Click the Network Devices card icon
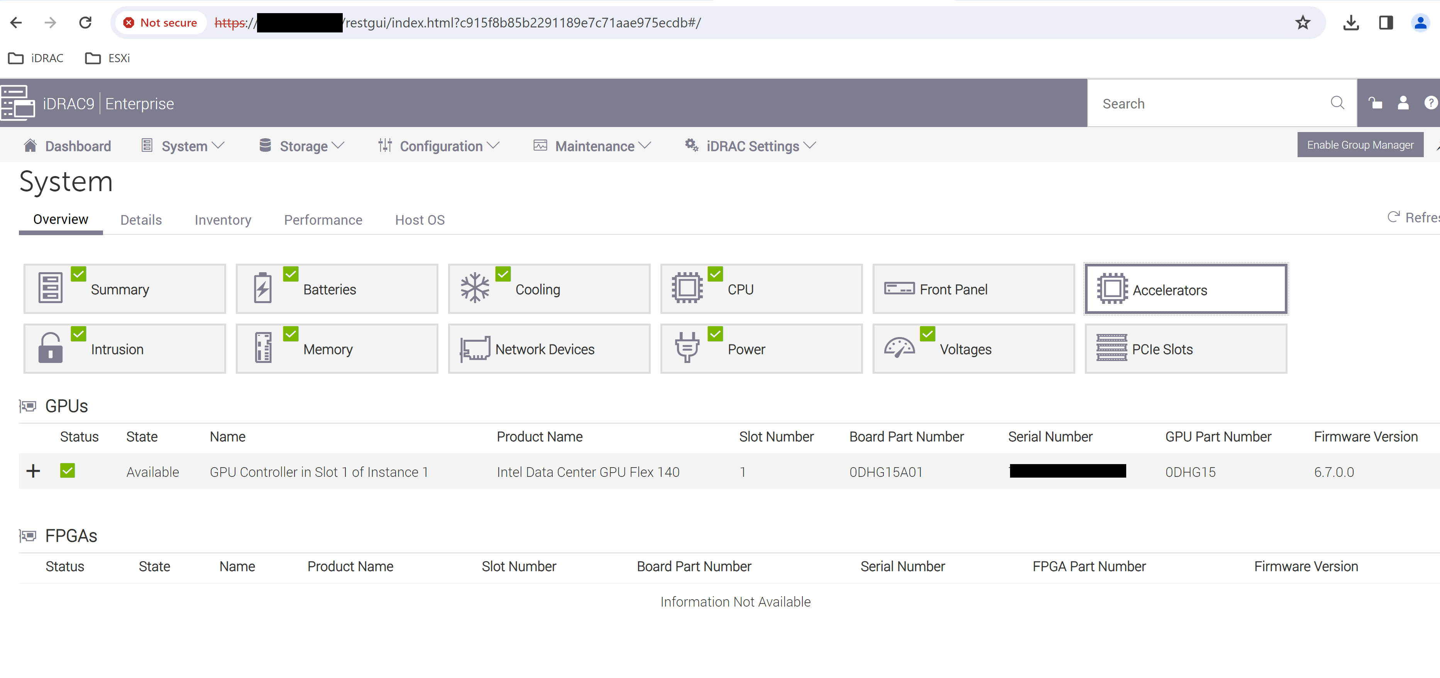Screen dimensions: 1440x678 (475, 349)
